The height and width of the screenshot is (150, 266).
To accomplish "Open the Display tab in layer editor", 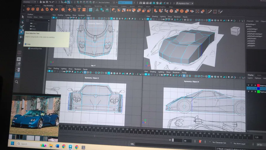I will [x=250, y=75].
